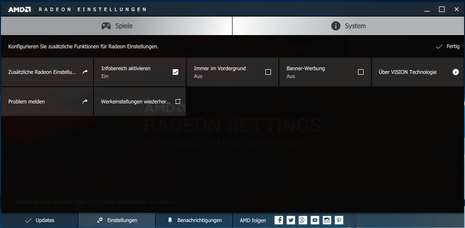The width and height of the screenshot is (465, 228).
Task: Open Zusätzliche Radeon Einstellungen tile
Action: [x=47, y=72]
